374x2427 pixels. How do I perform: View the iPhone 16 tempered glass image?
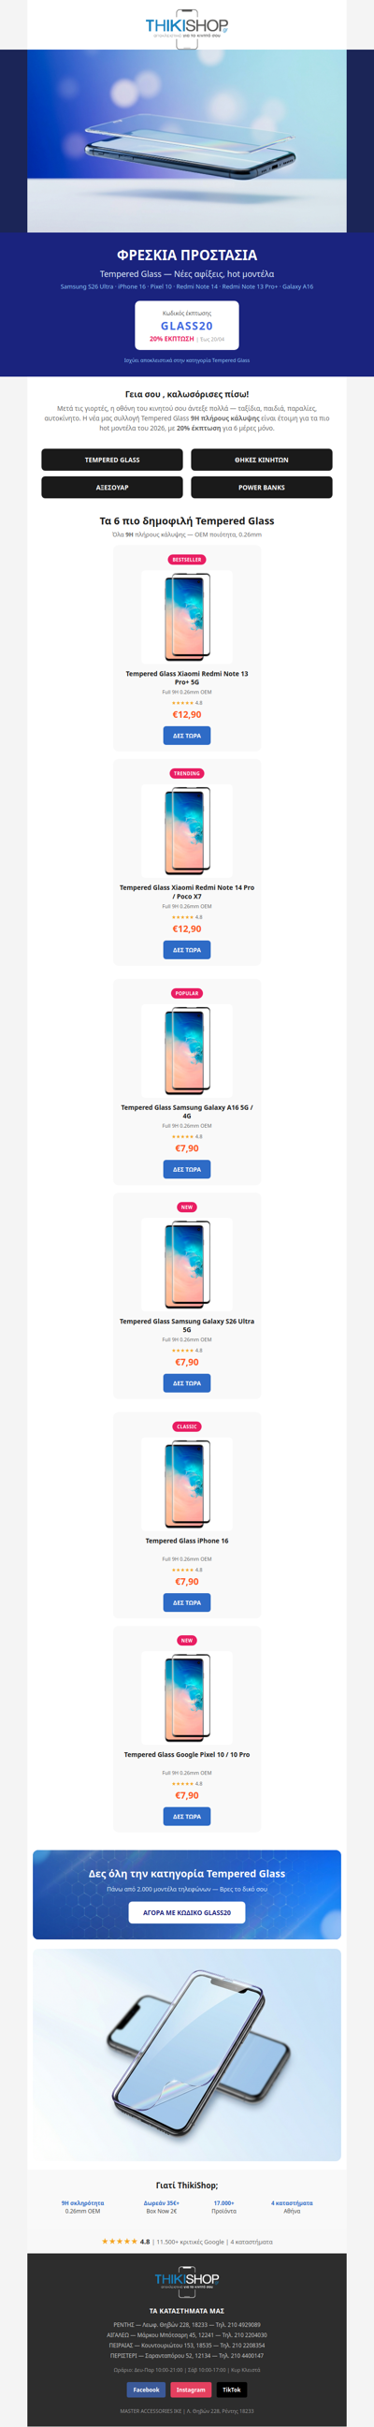[x=186, y=1483]
